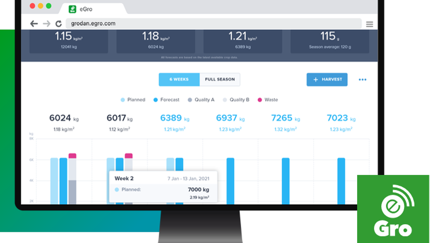Click the 1.18 kg/m² summary card
The width and height of the screenshot is (433, 243).
pyautogui.click(x=156, y=41)
